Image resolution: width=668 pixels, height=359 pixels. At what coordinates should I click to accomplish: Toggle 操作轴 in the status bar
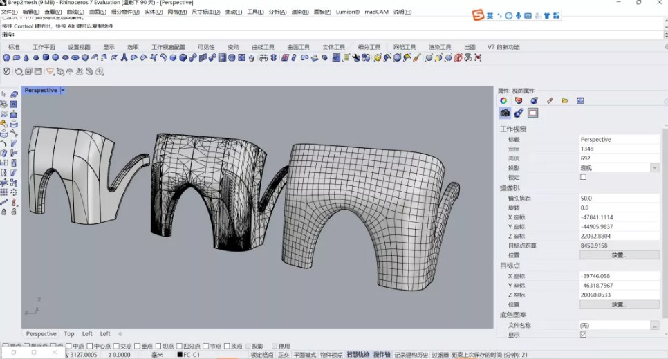[x=382, y=355]
